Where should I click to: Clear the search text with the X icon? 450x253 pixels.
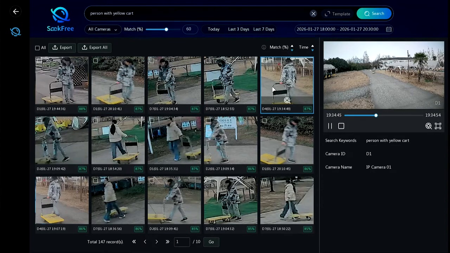coord(313,14)
